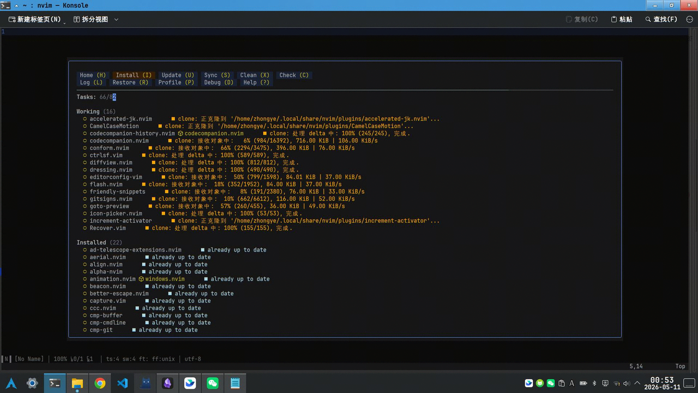
Task: Select the Update (U) tab
Action: (178, 75)
